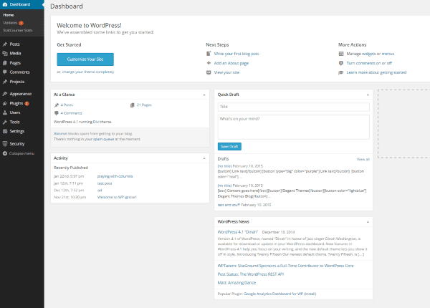Open Turn comments on or off link
Viewport: 430px width, 308px height.
click(x=369, y=63)
